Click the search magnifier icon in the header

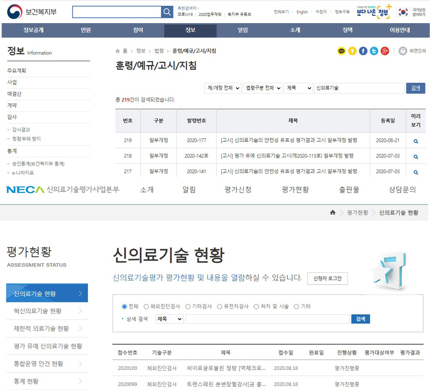(x=167, y=12)
